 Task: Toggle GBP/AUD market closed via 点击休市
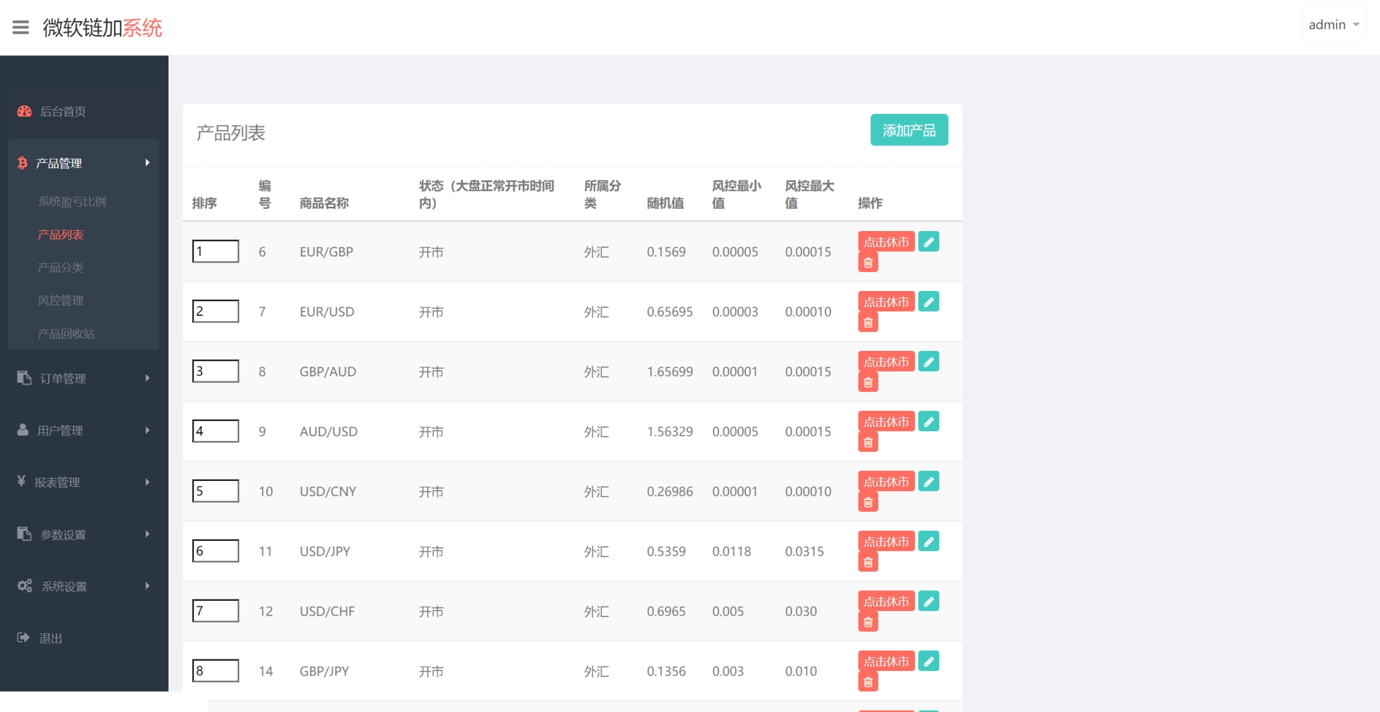(886, 362)
